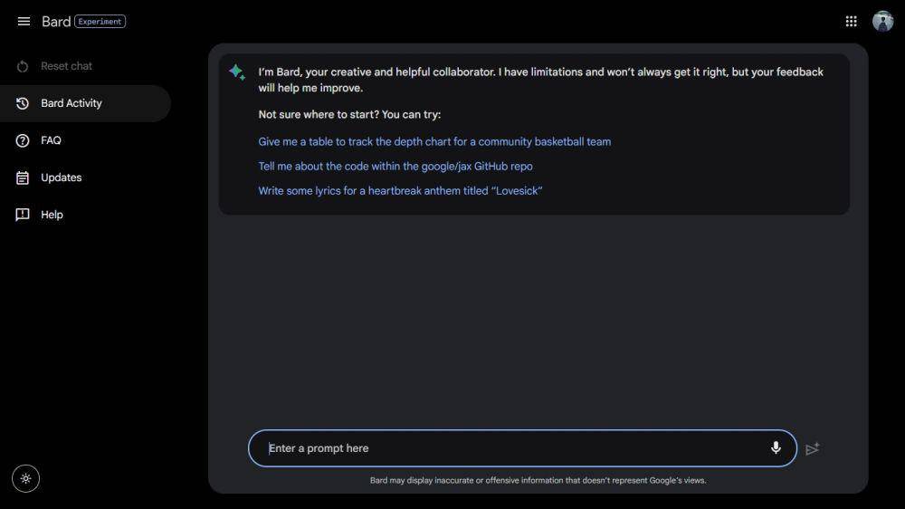Click the Bard logo text
Viewport: 905px width, 509px height.
(56, 22)
